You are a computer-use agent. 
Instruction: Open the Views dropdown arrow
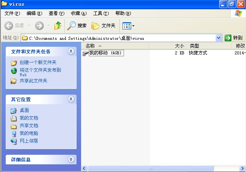pyautogui.click(x=133, y=26)
